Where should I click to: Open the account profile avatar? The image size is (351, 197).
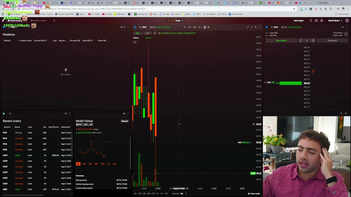(347, 21)
